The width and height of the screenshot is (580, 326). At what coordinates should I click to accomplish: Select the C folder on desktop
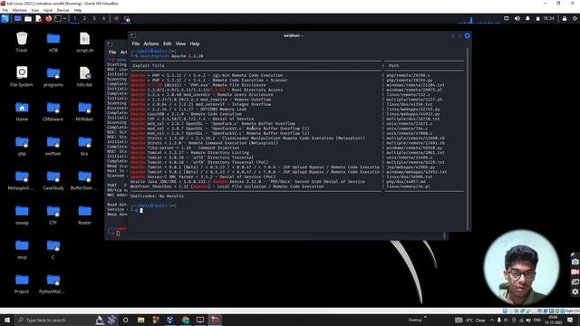coord(53,249)
